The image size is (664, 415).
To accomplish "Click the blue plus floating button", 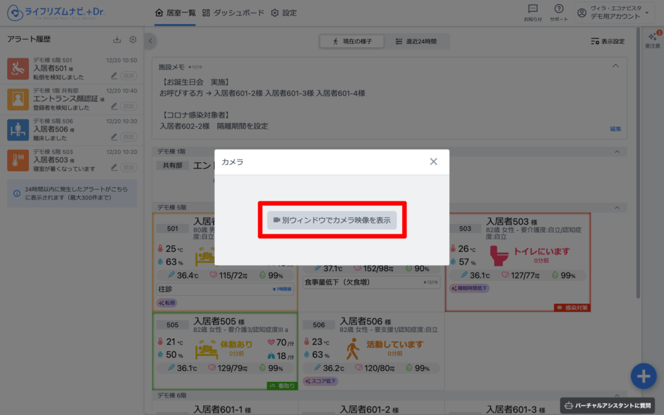I will pos(643,376).
